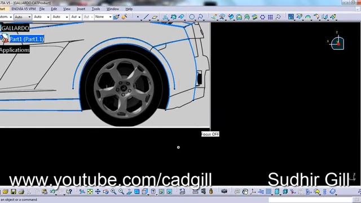Open the Tools menu
361x203 pixels.
click(96, 9)
